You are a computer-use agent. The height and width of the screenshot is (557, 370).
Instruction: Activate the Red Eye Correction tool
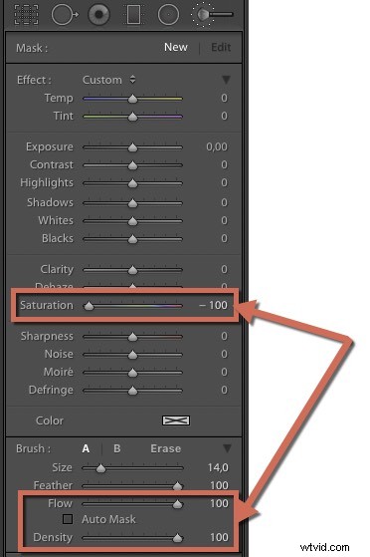pyautogui.click(x=98, y=14)
